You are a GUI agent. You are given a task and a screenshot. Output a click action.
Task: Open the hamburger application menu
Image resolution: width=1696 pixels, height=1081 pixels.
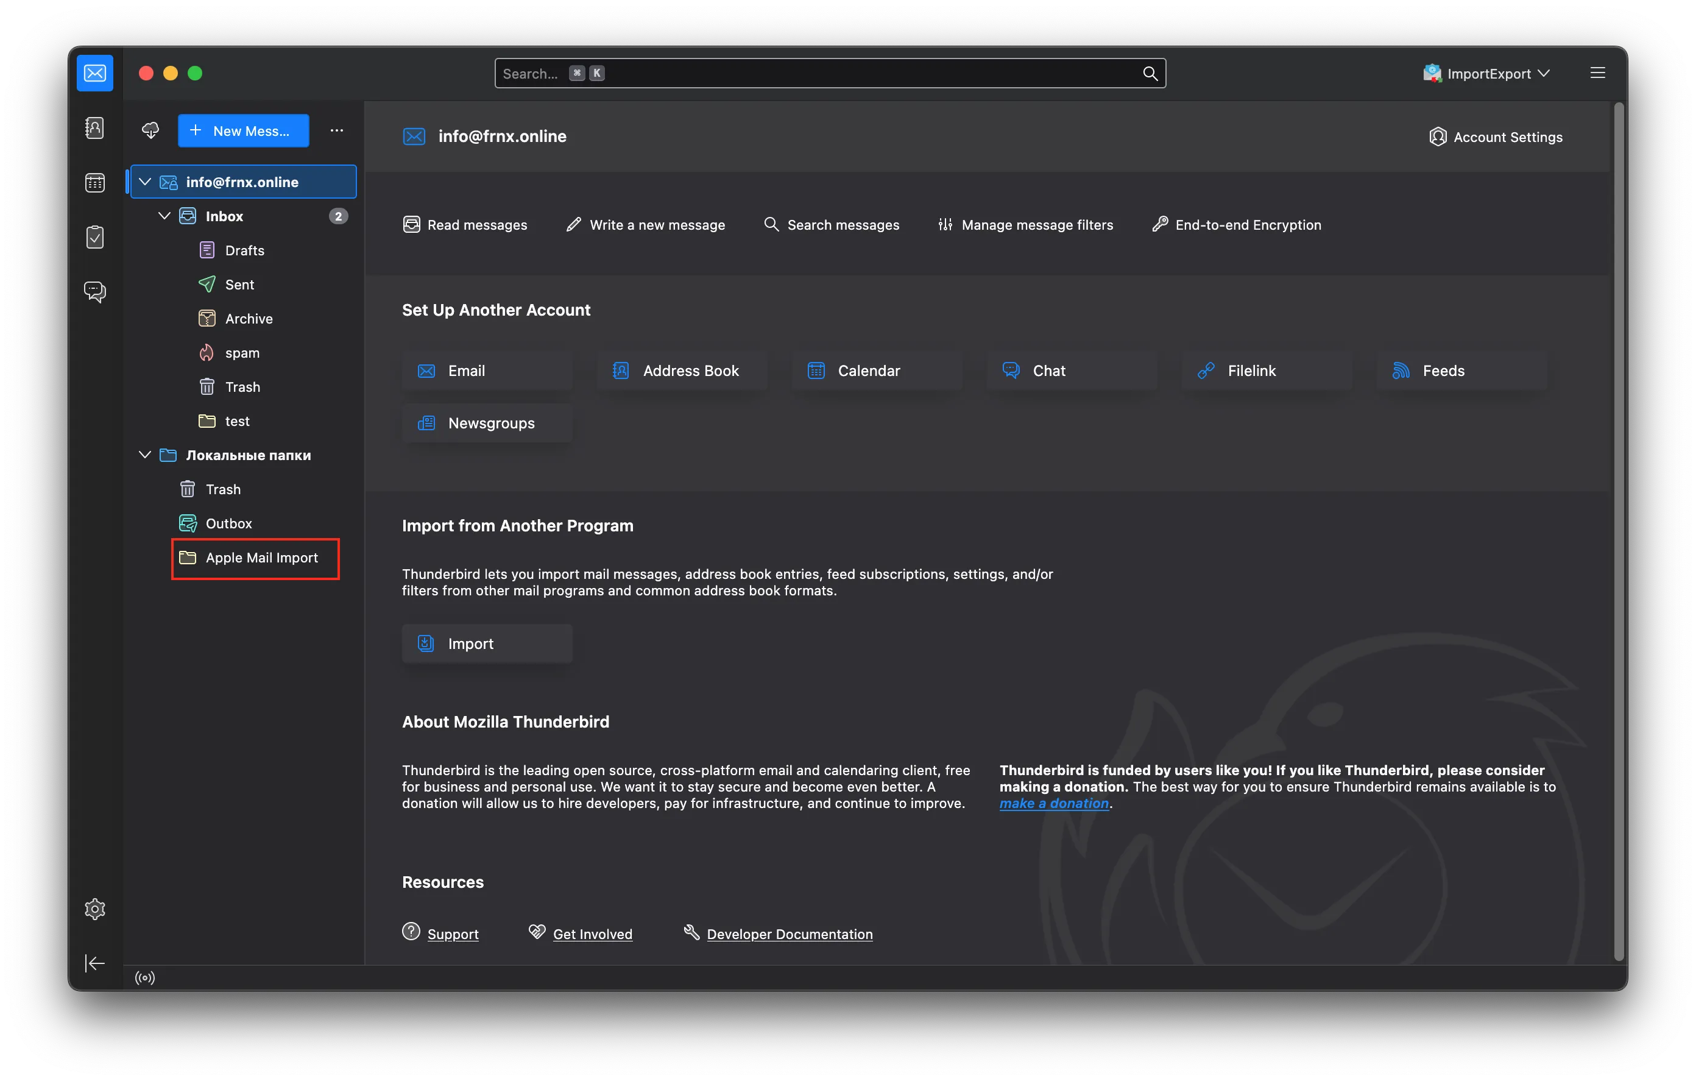1597,73
